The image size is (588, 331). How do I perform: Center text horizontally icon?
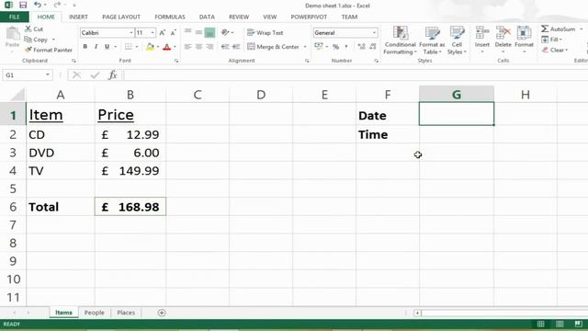click(198, 47)
